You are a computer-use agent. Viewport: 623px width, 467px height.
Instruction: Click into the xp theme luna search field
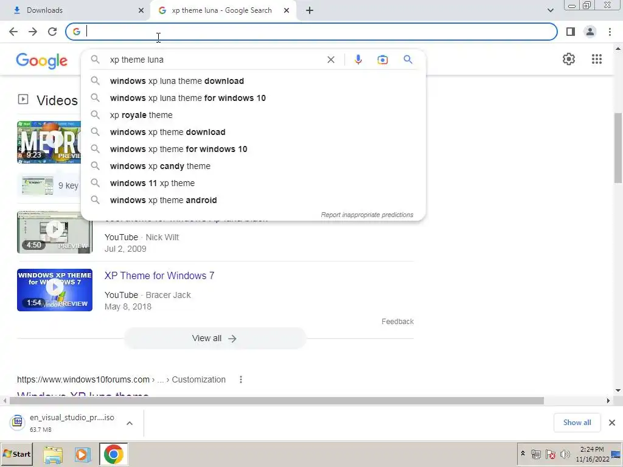coord(215,60)
